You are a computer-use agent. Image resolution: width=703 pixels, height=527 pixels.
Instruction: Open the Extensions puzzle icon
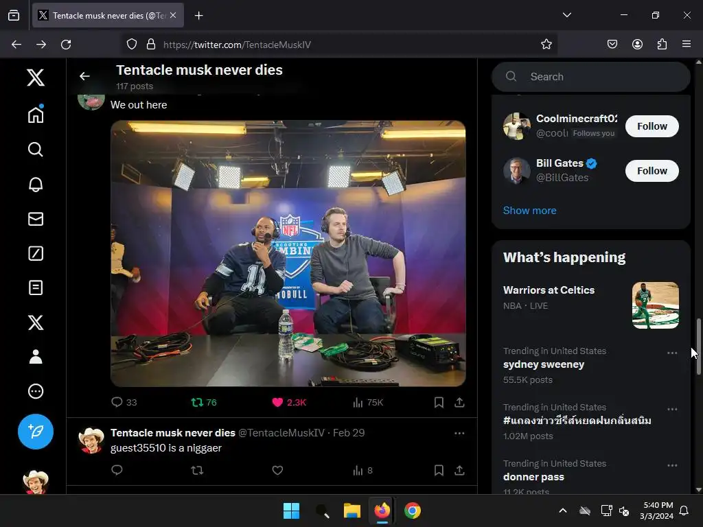[x=662, y=45]
